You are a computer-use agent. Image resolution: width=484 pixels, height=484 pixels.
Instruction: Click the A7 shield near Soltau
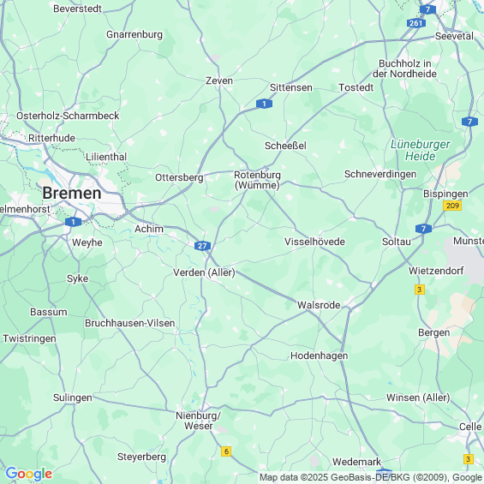coord(423,229)
